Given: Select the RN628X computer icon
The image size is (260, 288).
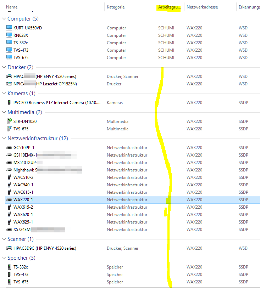Looking at the screenshot, I should tap(9, 35).
